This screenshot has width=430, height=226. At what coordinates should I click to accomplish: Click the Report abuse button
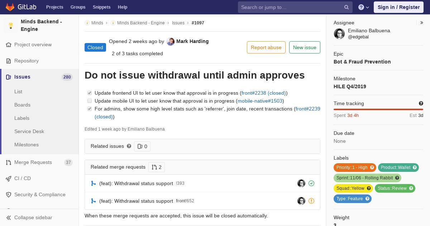[x=266, y=47]
